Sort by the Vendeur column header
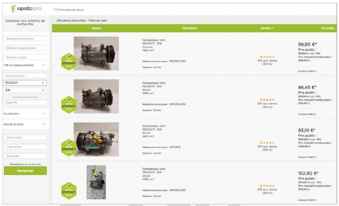 [267, 28]
